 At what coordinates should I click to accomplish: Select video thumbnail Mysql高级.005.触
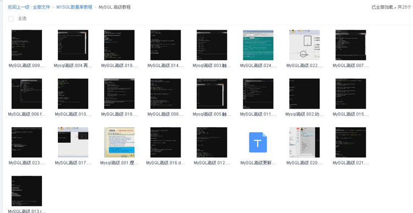tap(212, 93)
